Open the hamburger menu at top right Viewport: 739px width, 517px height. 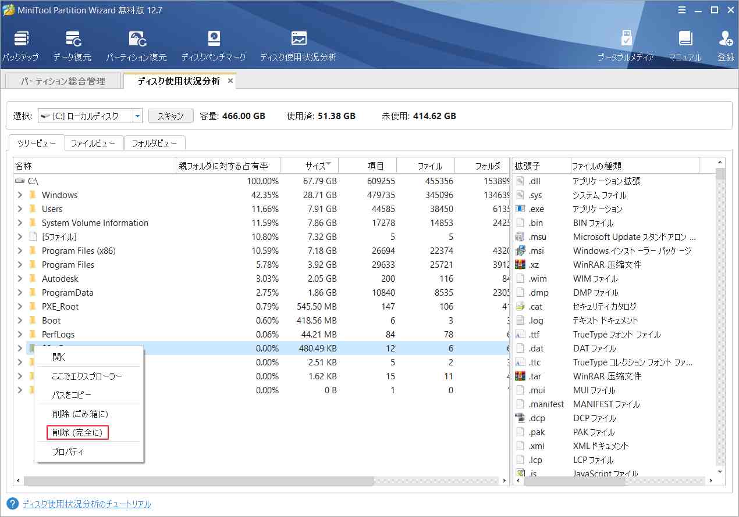[681, 10]
